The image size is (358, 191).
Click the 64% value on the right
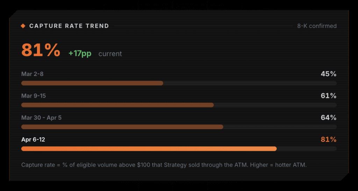[328, 118]
